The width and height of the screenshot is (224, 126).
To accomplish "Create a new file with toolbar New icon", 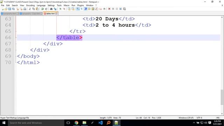I will coord(2,9).
